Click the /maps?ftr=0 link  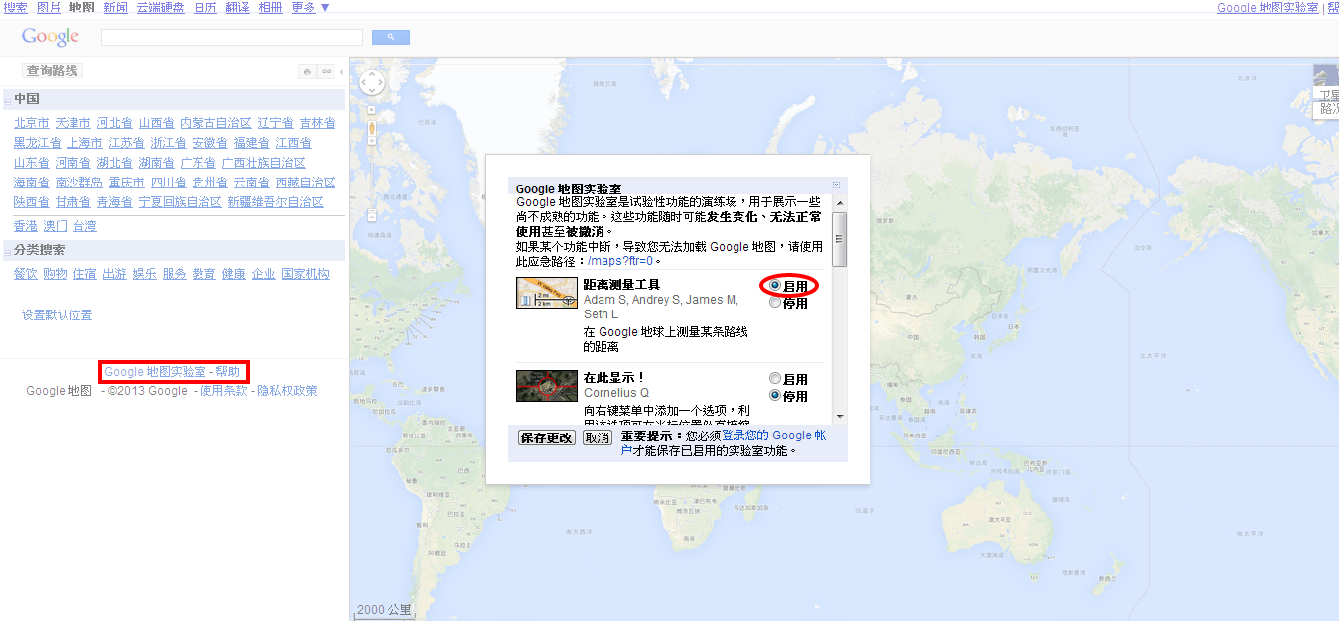tap(620, 261)
